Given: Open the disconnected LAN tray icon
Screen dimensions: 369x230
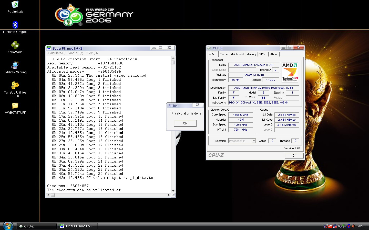Looking at the screenshot, I should click(335, 226).
